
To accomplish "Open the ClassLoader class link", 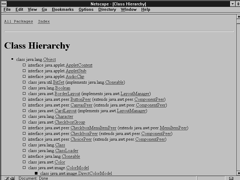I will tap(67, 151).
